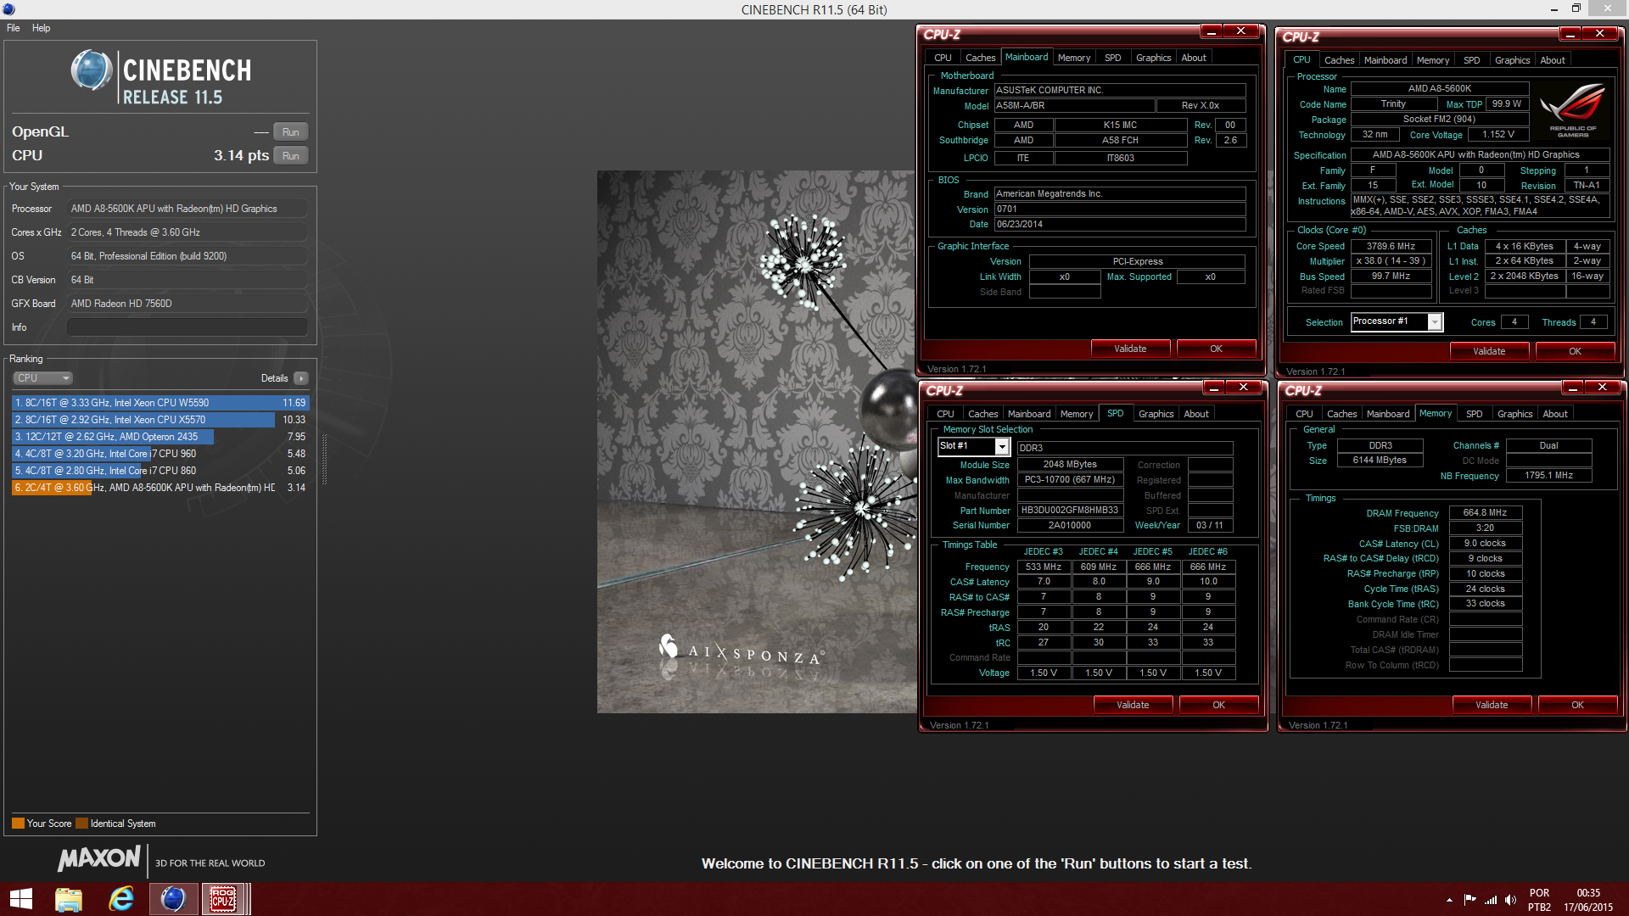Open File Explorer from the taskbar
Viewport: 1629px width, 916px height.
69,899
